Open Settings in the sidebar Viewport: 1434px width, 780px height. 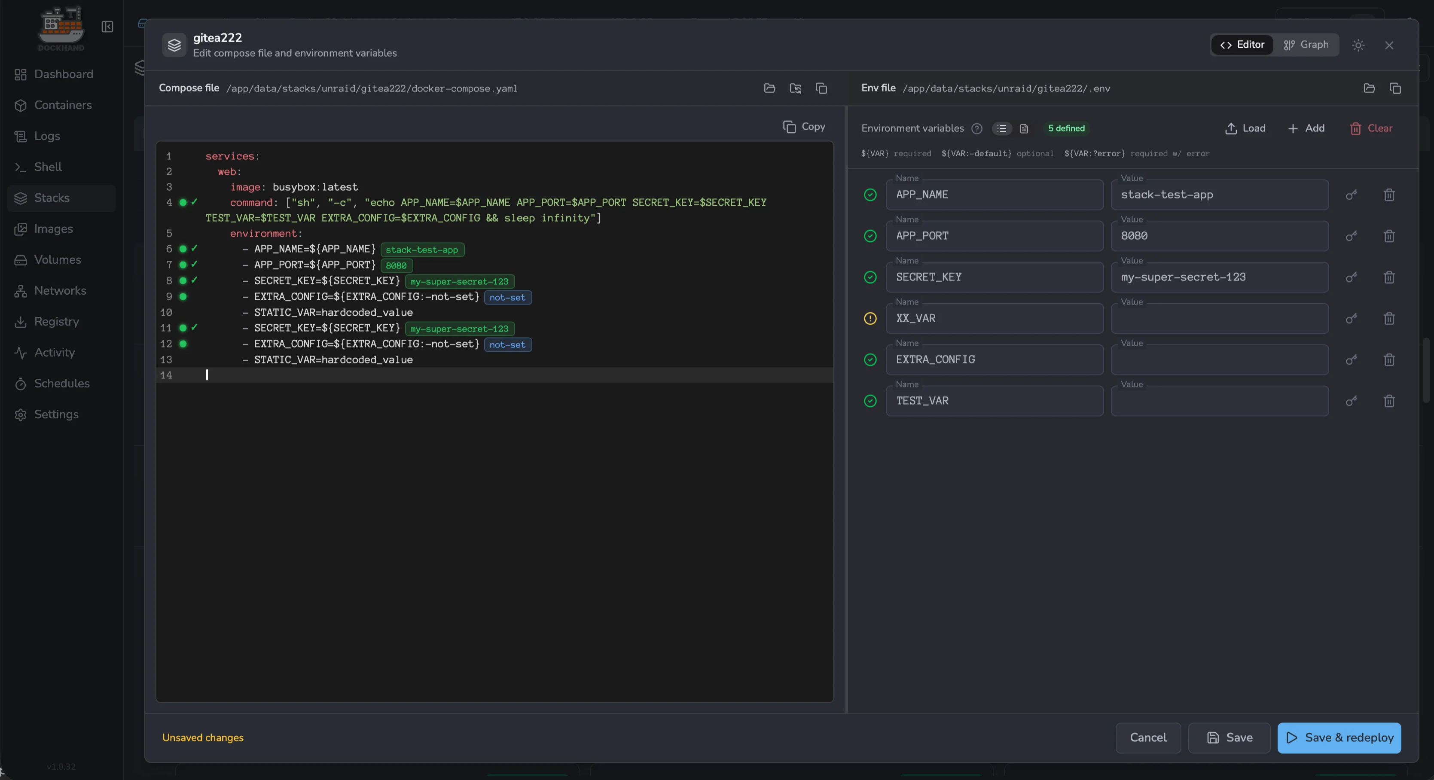point(61,414)
